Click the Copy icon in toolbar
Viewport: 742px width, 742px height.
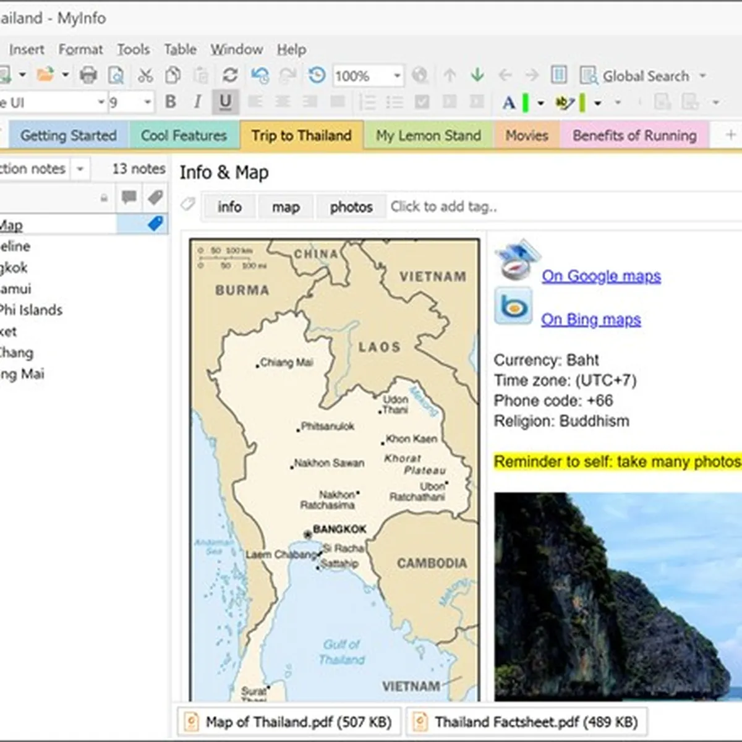173,75
